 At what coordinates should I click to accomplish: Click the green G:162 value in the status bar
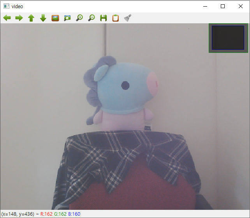click(60, 214)
